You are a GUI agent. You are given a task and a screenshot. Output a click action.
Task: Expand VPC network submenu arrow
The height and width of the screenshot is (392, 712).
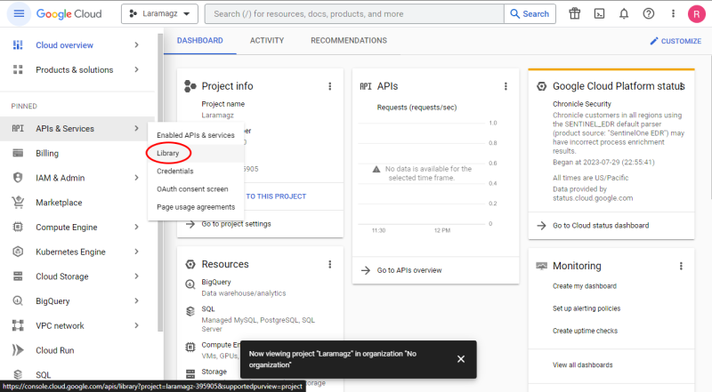[137, 325]
